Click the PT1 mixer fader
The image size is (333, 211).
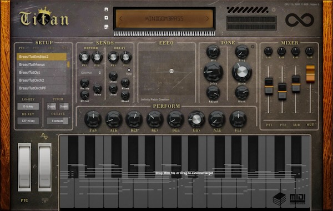[x=269, y=86]
